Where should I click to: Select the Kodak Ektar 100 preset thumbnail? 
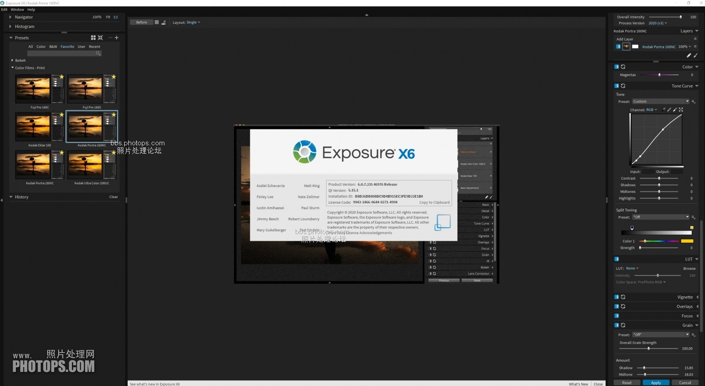point(40,127)
